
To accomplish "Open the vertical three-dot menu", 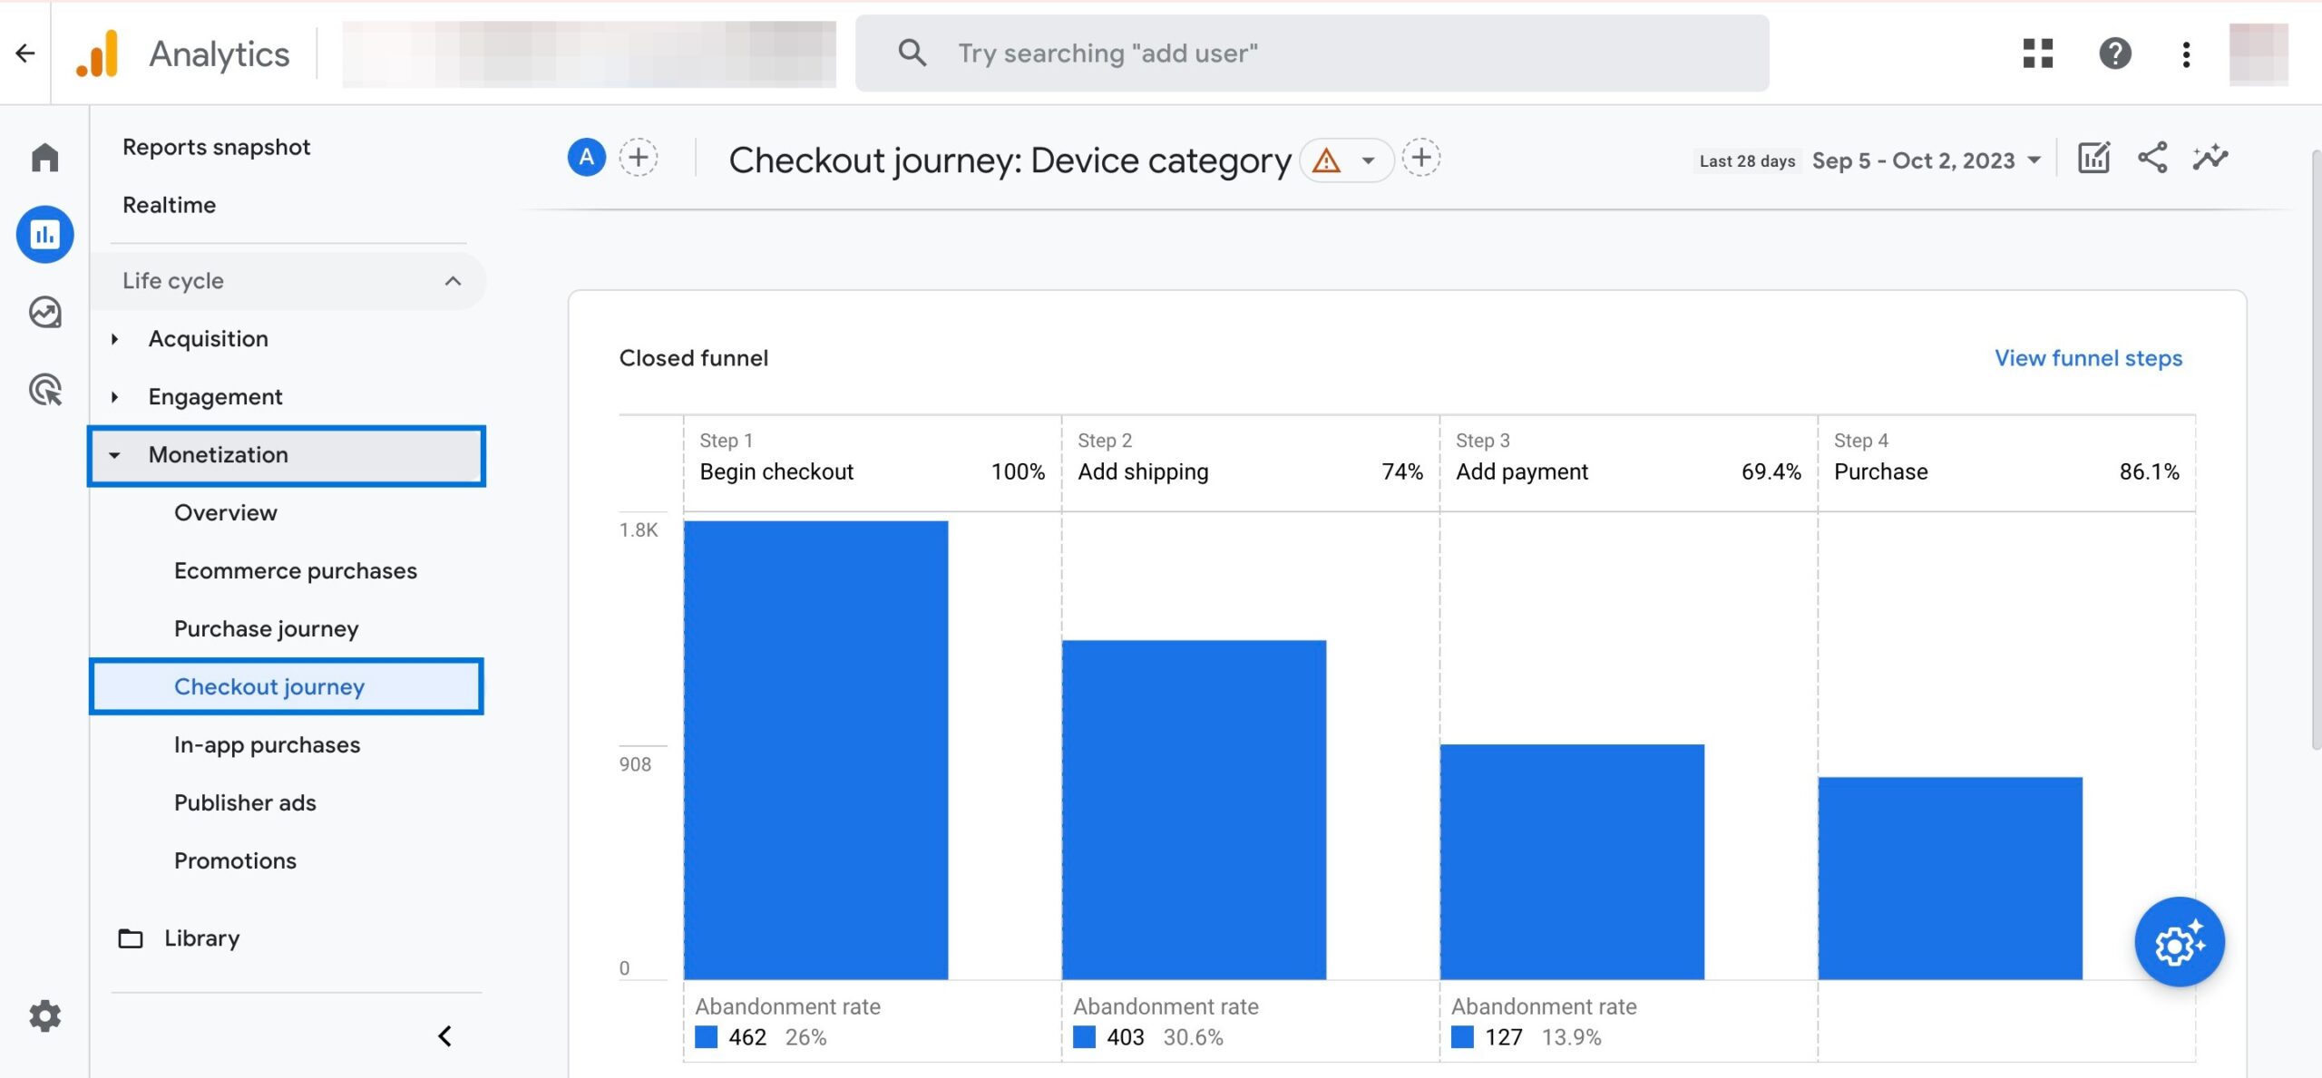I will point(2186,53).
